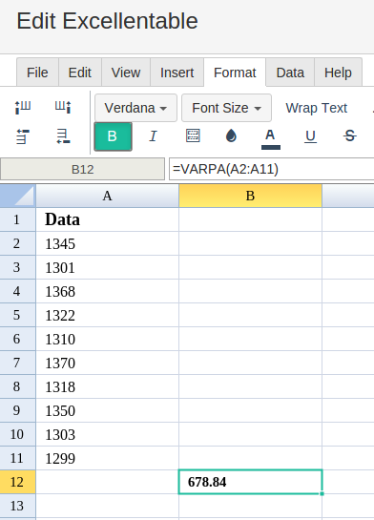Click the insert column right icon

pos(63,108)
